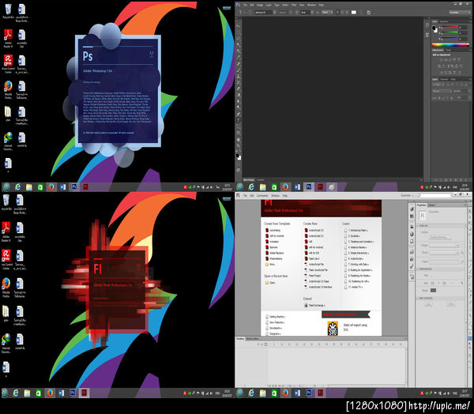Open the collapsed Color panel icon in Flash
The height and width of the screenshot is (414, 474).
coord(412,209)
